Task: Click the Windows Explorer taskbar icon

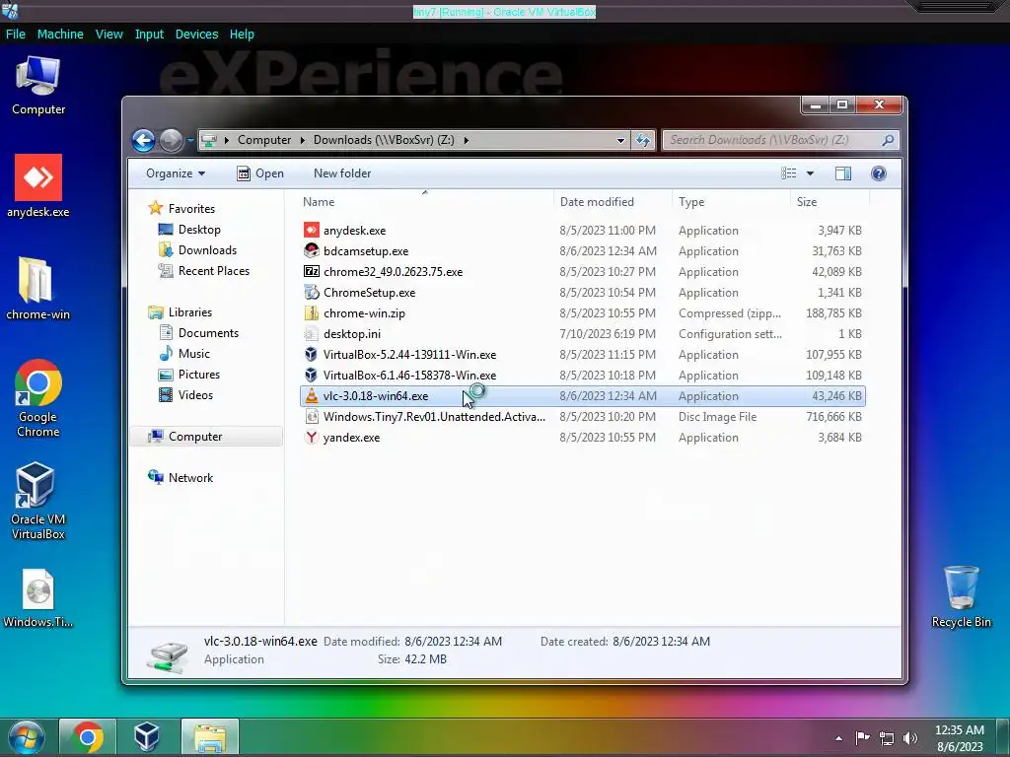Action: [x=210, y=737]
